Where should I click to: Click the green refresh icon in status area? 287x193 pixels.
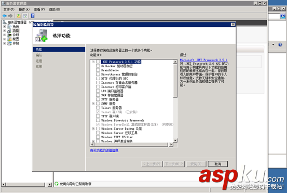pos(57,184)
